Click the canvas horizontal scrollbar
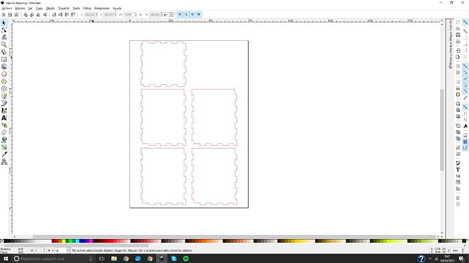The width and height of the screenshot is (469, 263). pos(234,236)
